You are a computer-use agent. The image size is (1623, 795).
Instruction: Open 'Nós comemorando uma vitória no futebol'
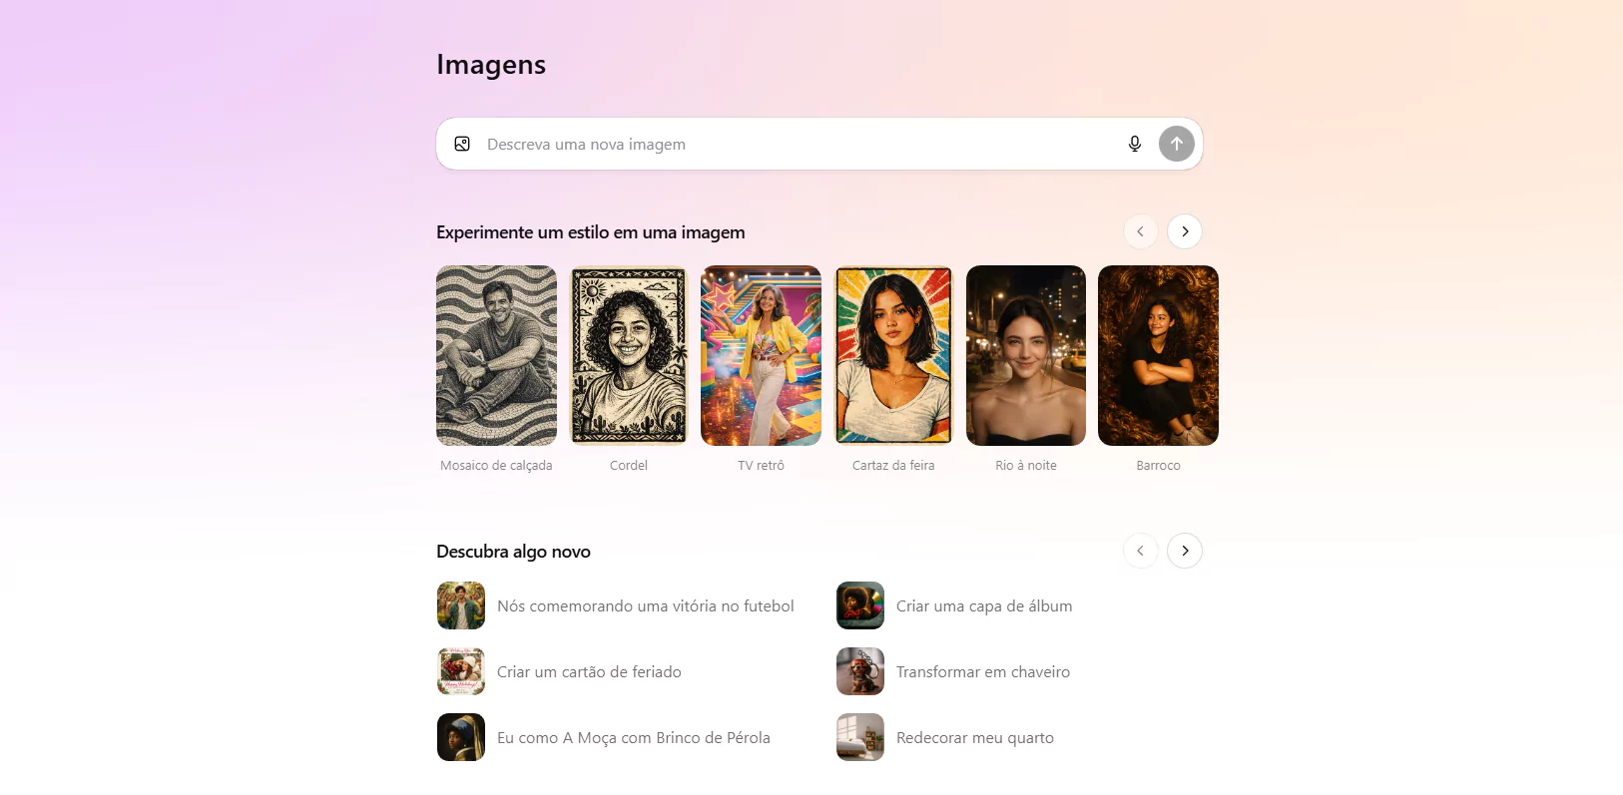pyautogui.click(x=617, y=605)
